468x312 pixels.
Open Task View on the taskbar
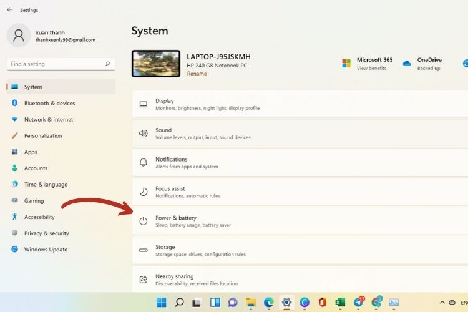(x=197, y=303)
